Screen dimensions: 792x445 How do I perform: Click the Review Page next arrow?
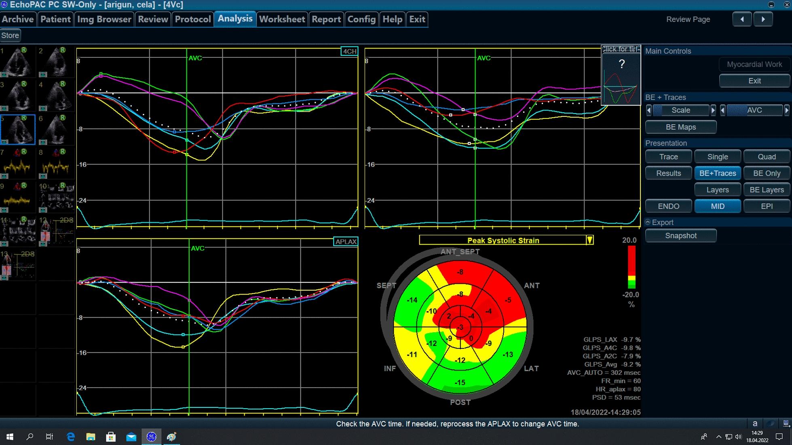coord(763,19)
